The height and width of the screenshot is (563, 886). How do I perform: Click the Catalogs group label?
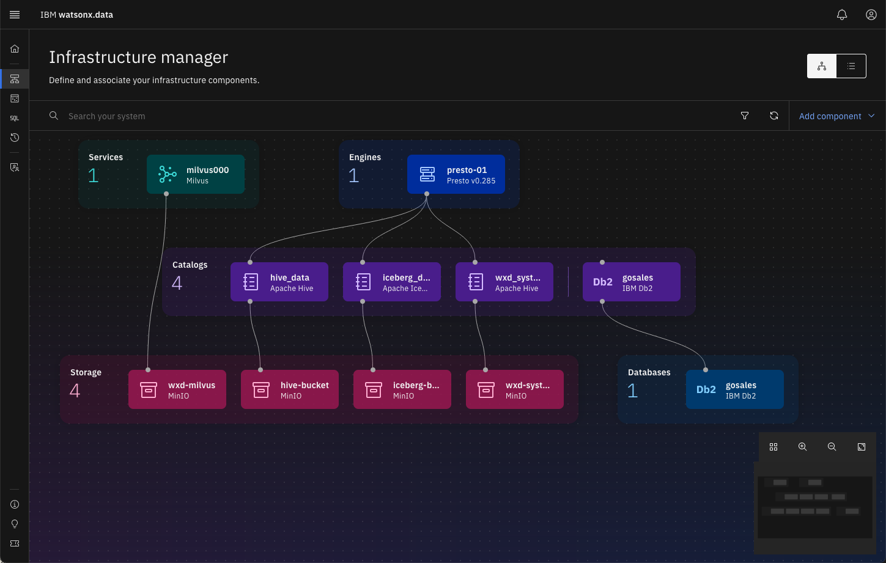click(x=190, y=265)
